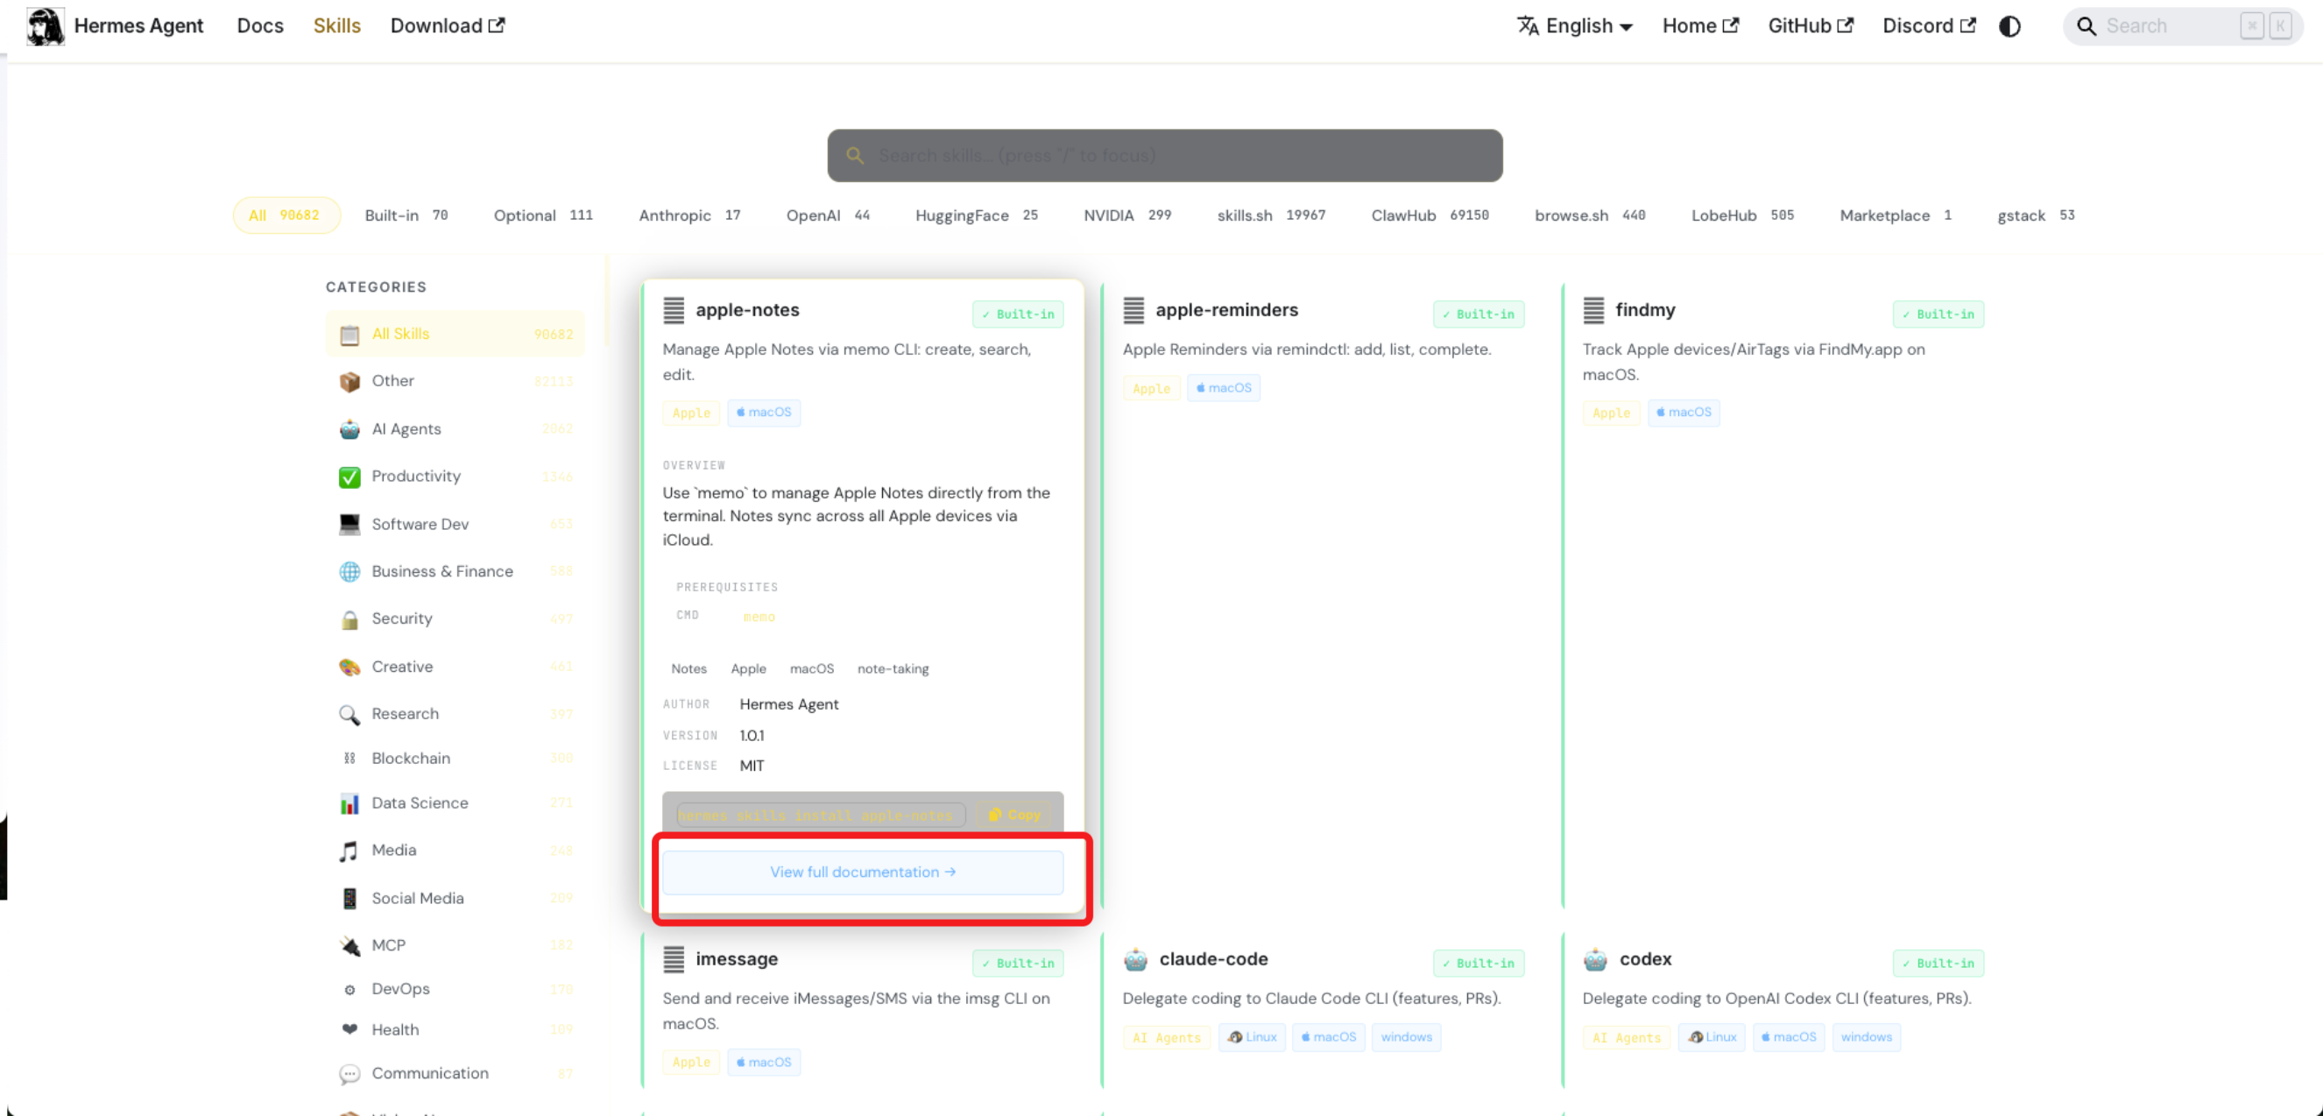Click the imessage list icon
Screen dimensions: 2323x1116
(674, 960)
